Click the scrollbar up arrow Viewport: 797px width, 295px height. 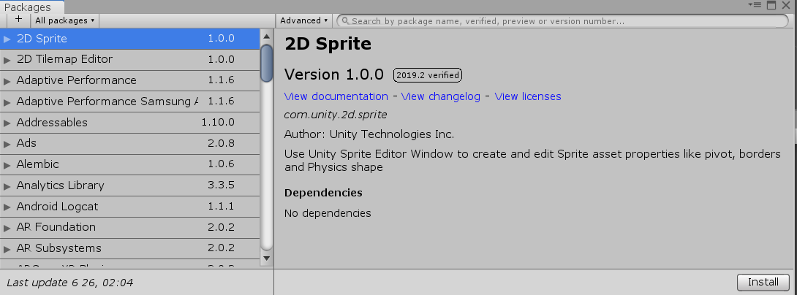tap(266, 36)
